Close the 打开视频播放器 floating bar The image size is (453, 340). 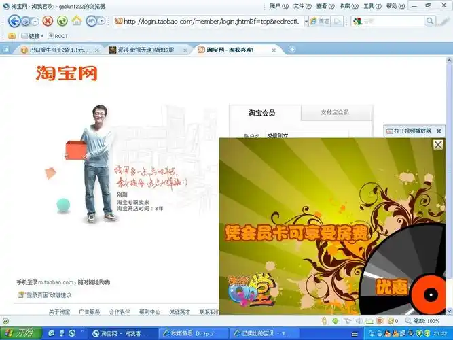(x=439, y=131)
